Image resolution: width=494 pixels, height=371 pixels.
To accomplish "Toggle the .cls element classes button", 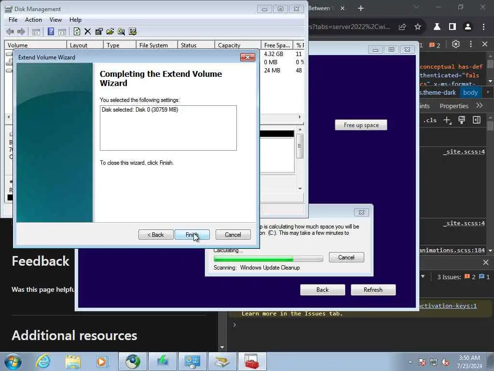I will point(430,120).
